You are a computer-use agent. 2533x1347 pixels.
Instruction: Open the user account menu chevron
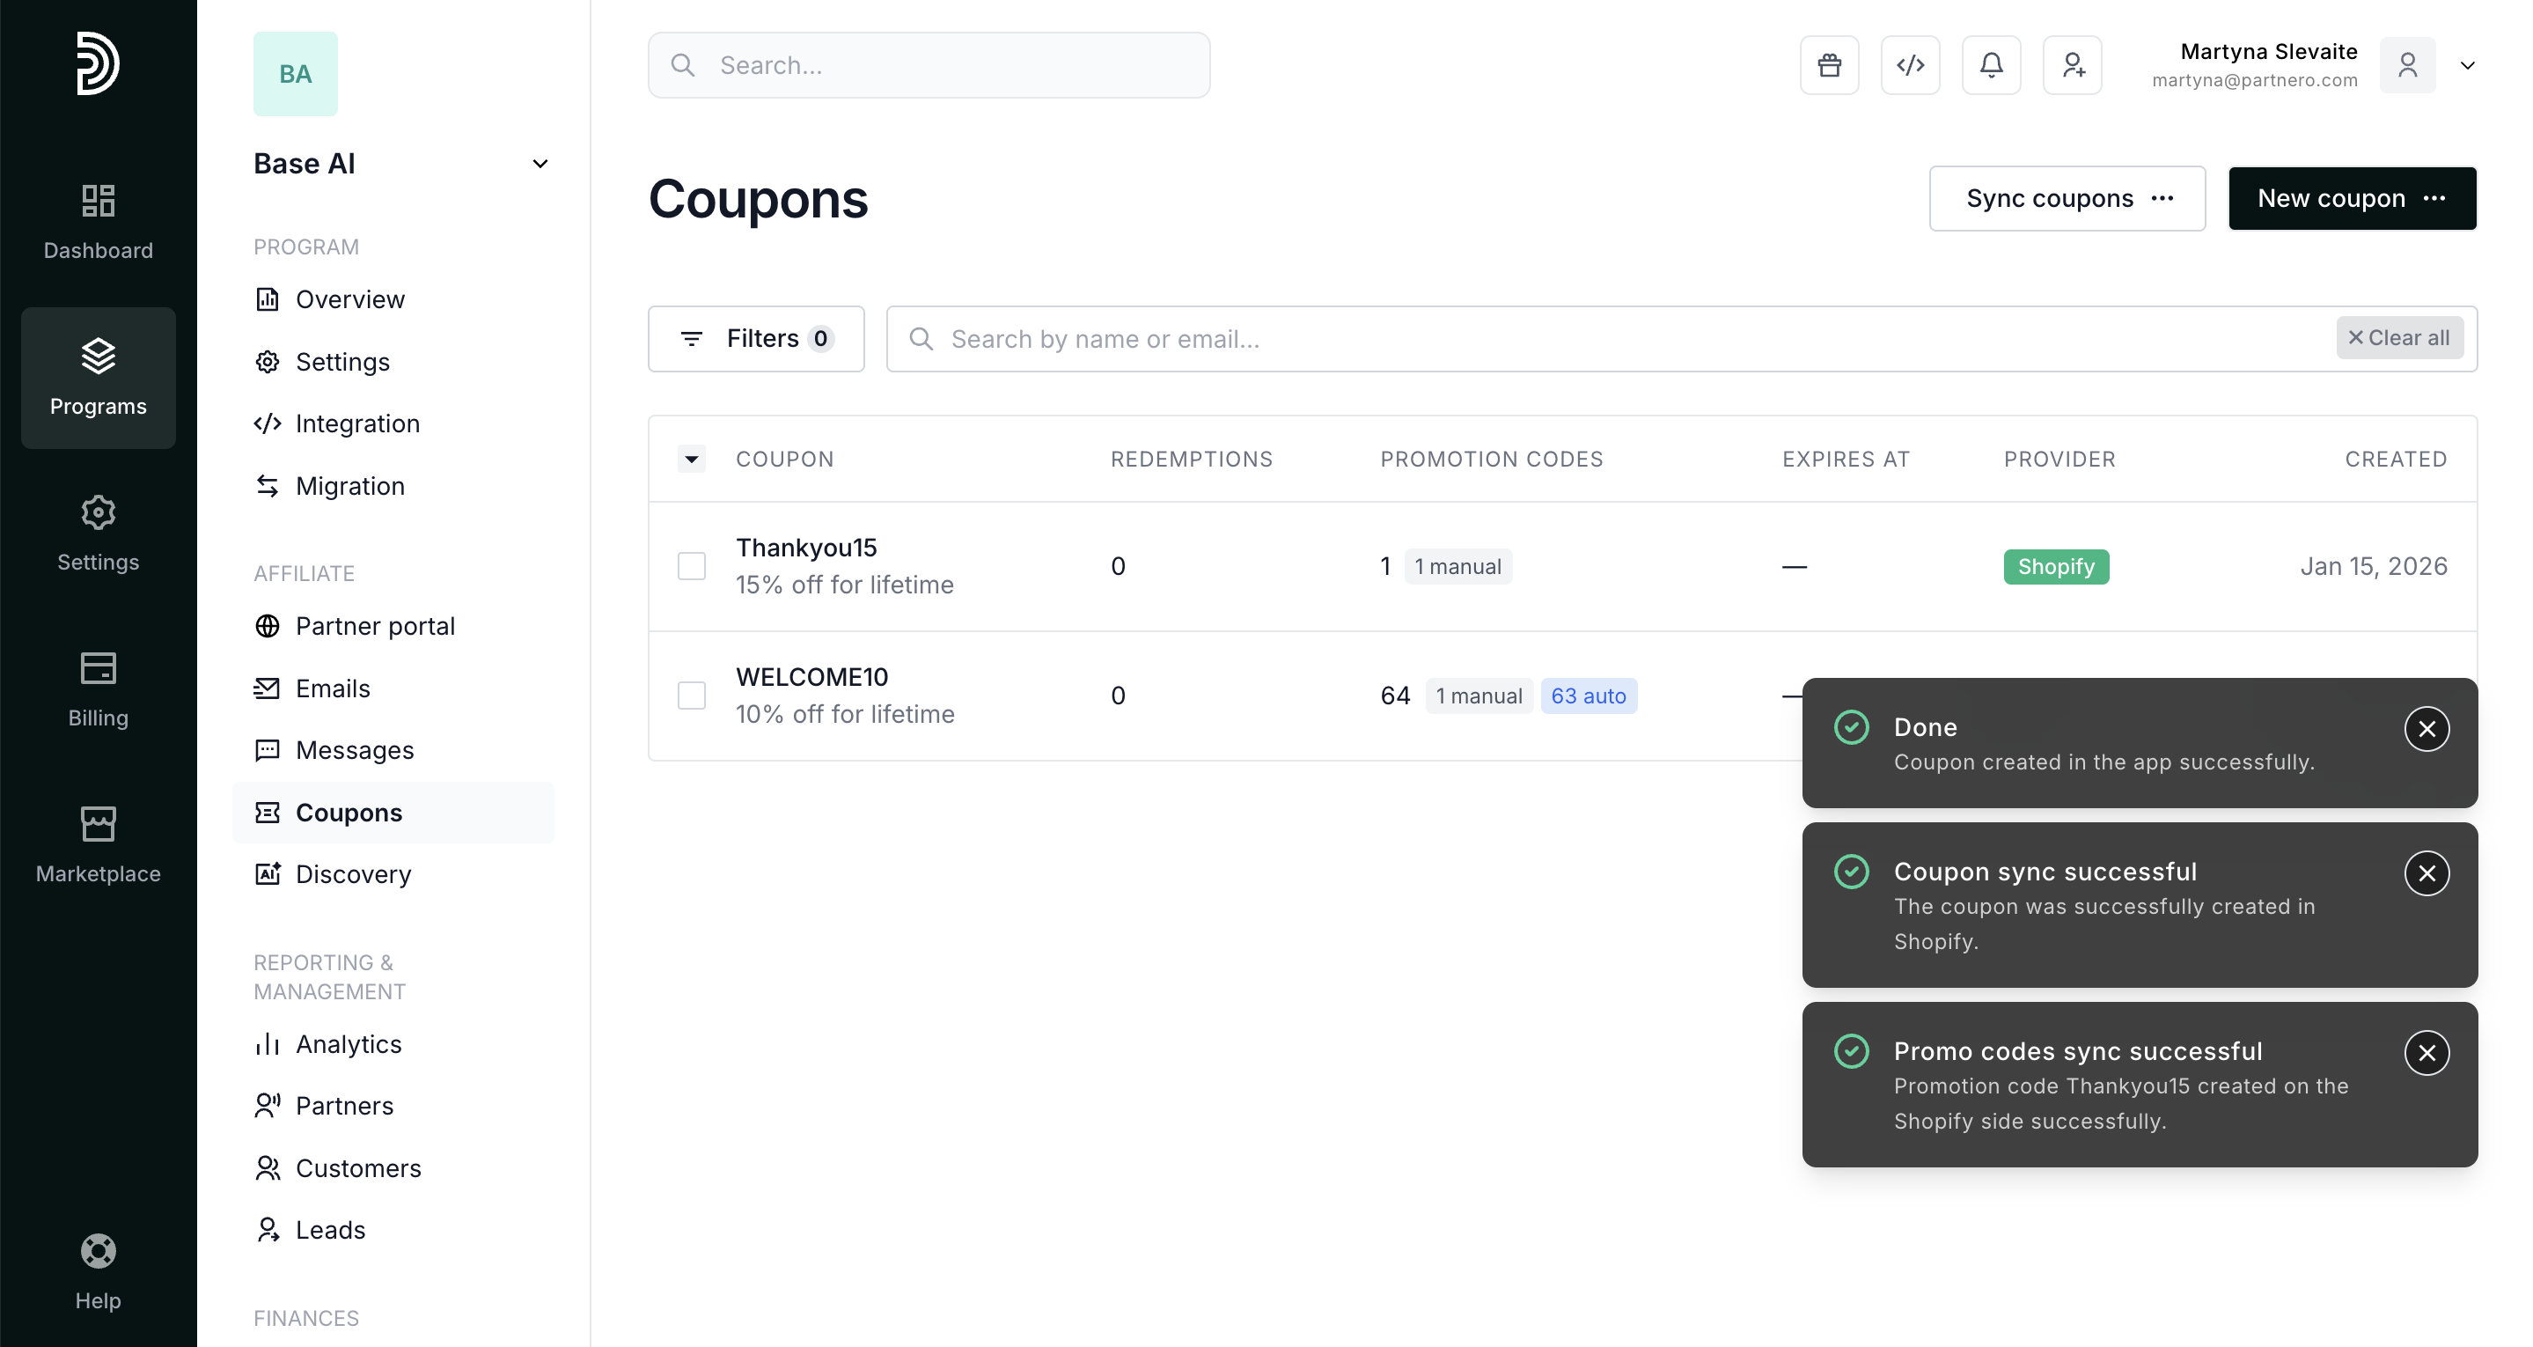point(2466,65)
